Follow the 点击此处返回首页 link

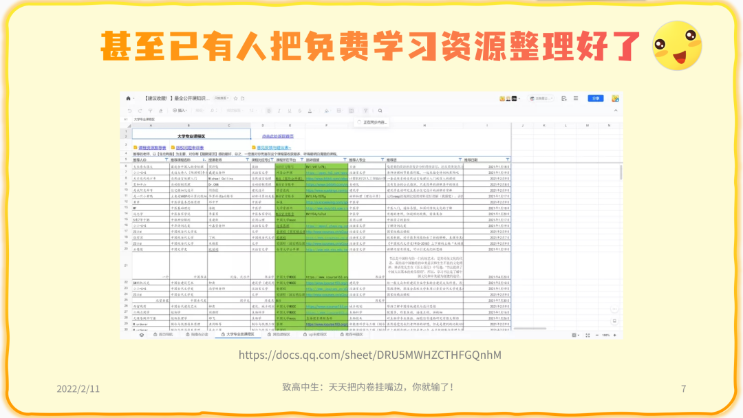pos(277,136)
